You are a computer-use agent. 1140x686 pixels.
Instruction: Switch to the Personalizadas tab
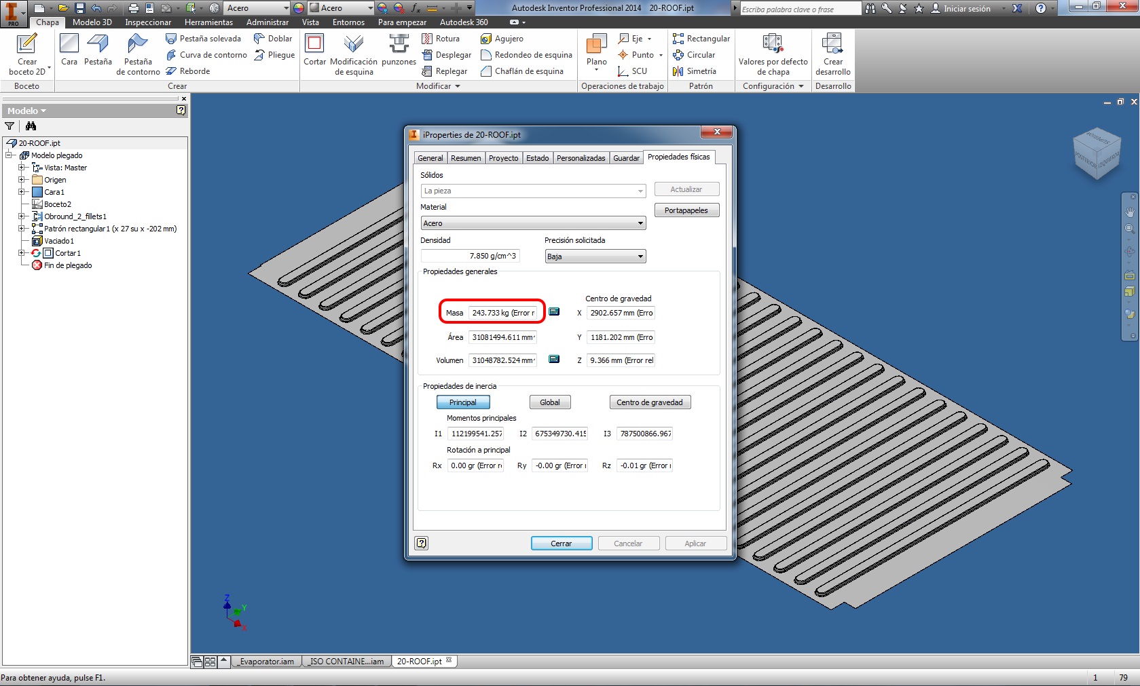[581, 158]
